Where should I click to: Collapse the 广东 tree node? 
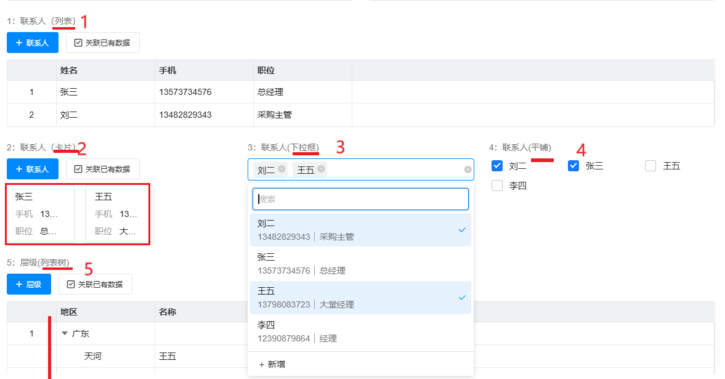click(x=65, y=334)
